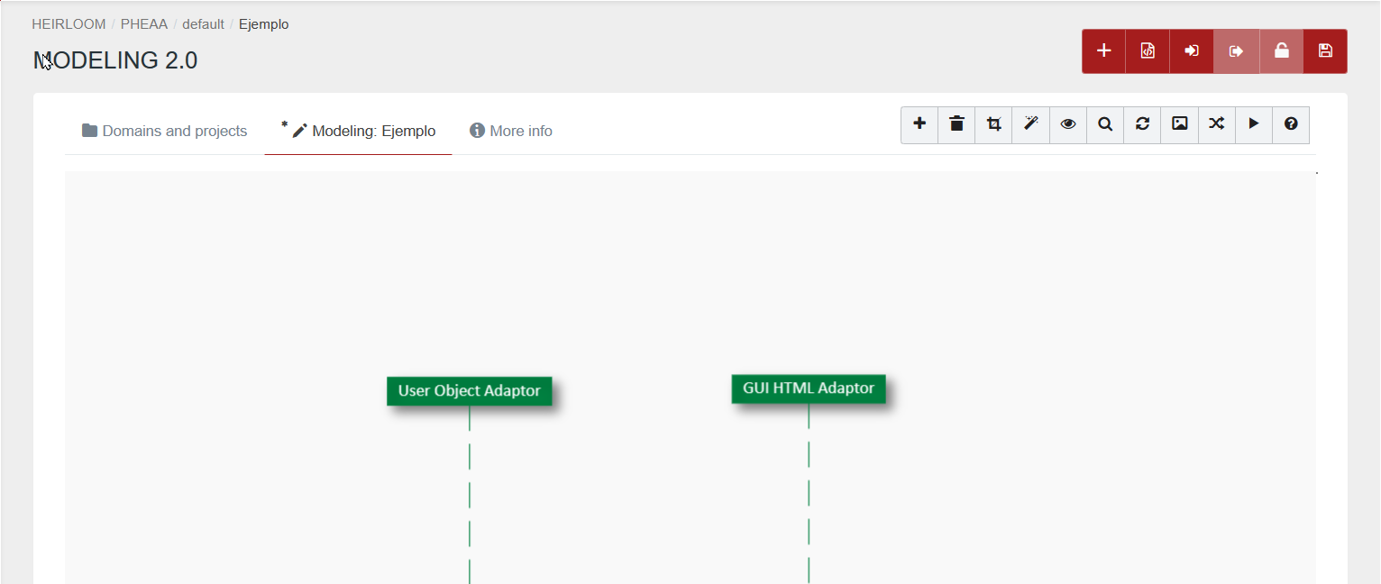Click the trash can delete icon
The image size is (1381, 584).
tap(956, 124)
